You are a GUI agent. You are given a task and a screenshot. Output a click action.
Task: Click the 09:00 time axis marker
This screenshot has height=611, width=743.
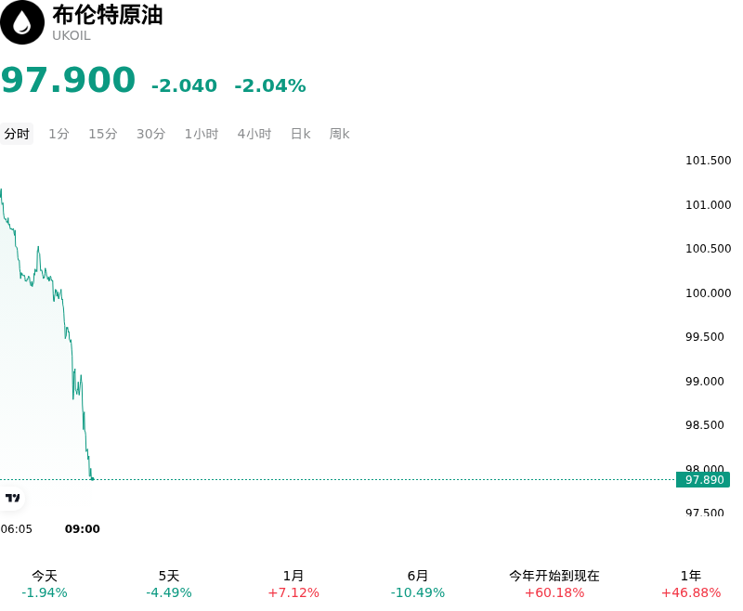click(x=83, y=529)
